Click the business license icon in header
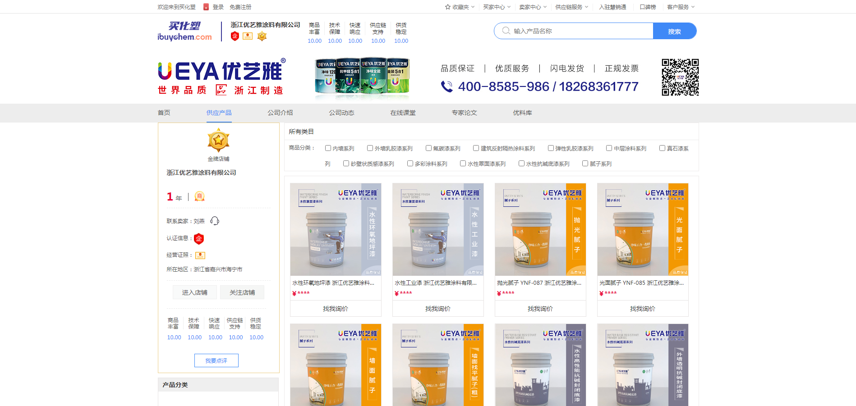This screenshot has width=856, height=406. (x=248, y=36)
